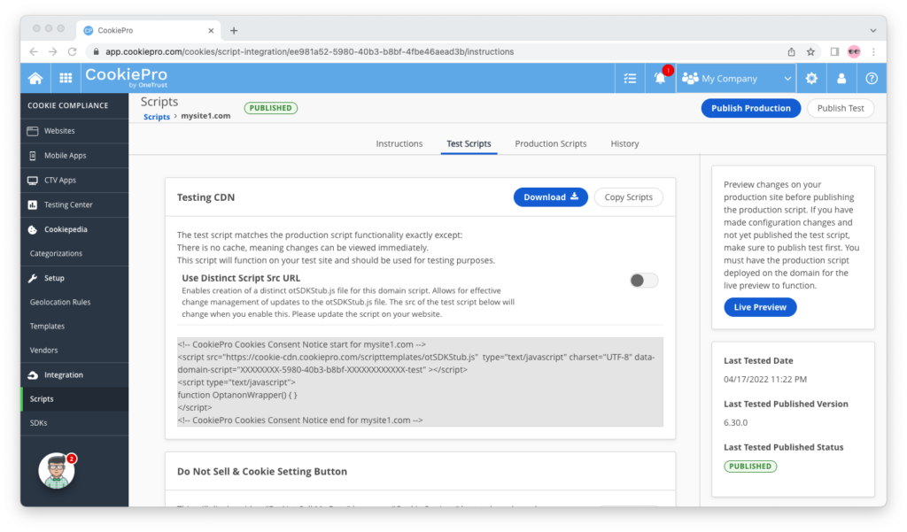The height and width of the screenshot is (532, 907).
Task: Open a new browser tab with plus
Action: pyautogui.click(x=234, y=31)
